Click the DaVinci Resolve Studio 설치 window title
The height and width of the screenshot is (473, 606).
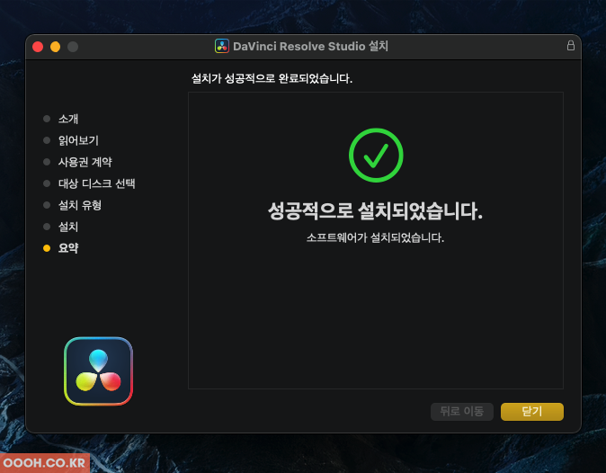pos(310,46)
